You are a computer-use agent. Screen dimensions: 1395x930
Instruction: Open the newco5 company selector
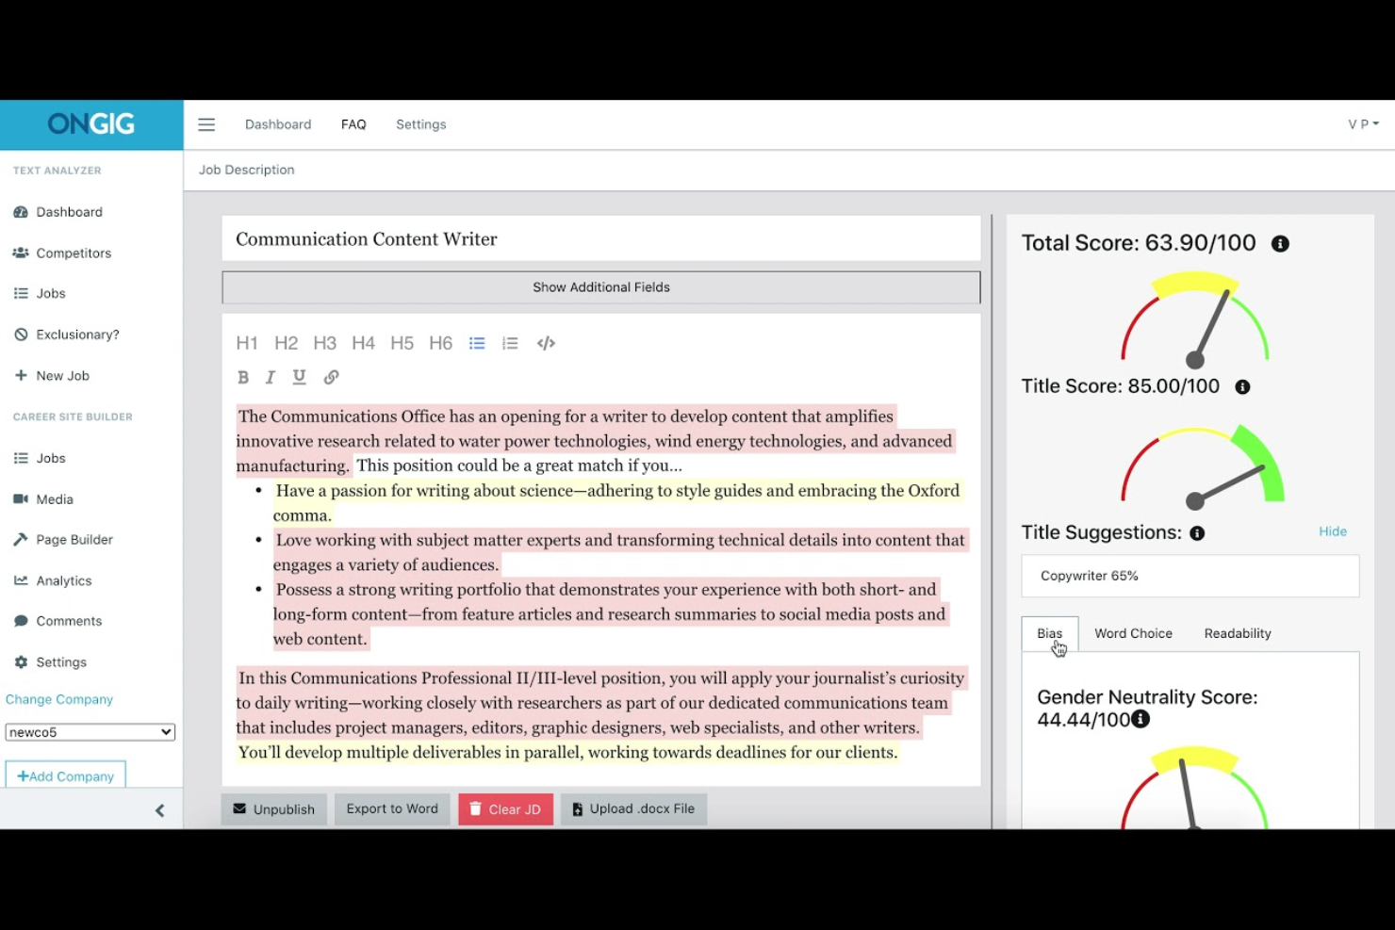(x=90, y=731)
